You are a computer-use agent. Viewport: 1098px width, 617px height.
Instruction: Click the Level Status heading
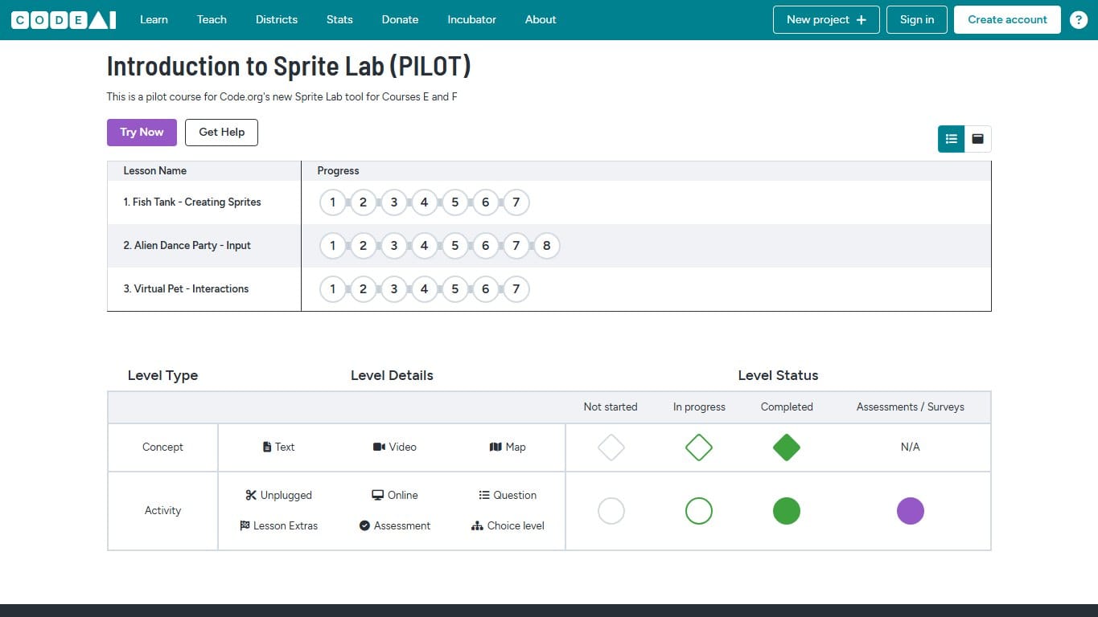coord(778,375)
